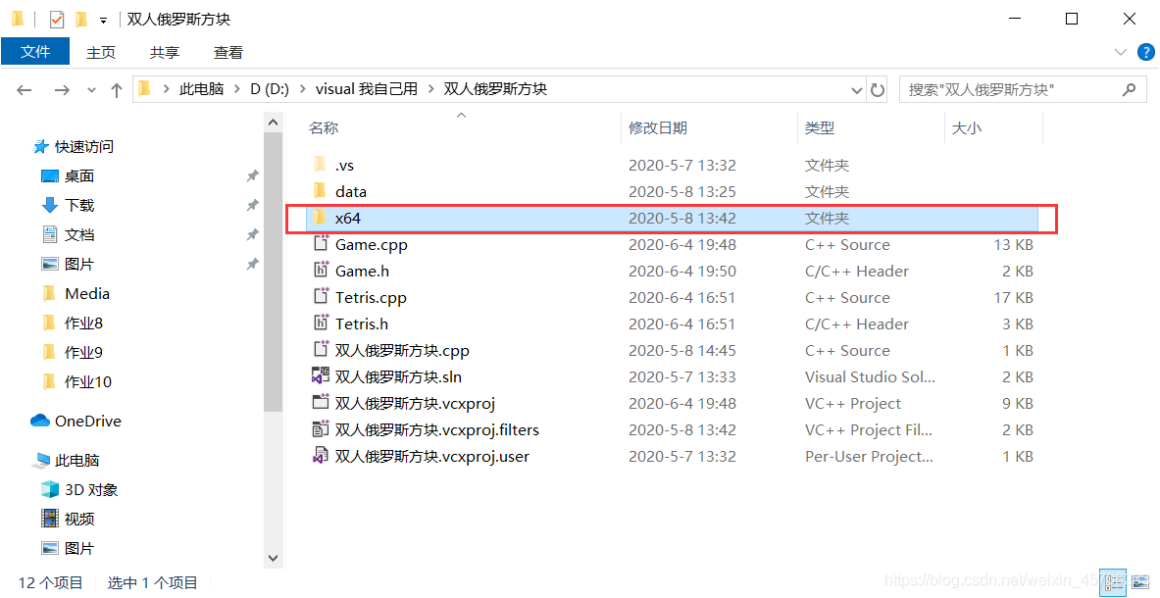Click D (D:) breadcrumb segment
The height and width of the screenshot is (598, 1160).
[270, 89]
